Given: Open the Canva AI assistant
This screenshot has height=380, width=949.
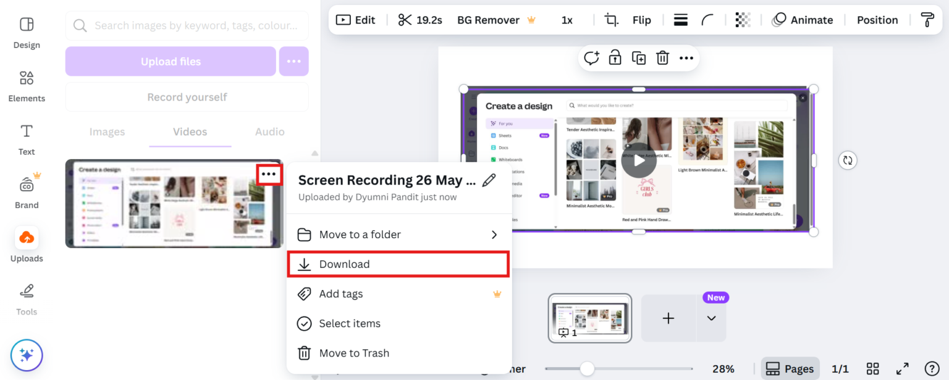Looking at the screenshot, I should click(27, 355).
